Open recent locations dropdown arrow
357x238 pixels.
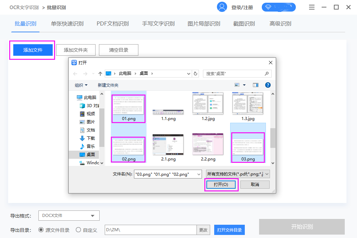(x=93, y=73)
